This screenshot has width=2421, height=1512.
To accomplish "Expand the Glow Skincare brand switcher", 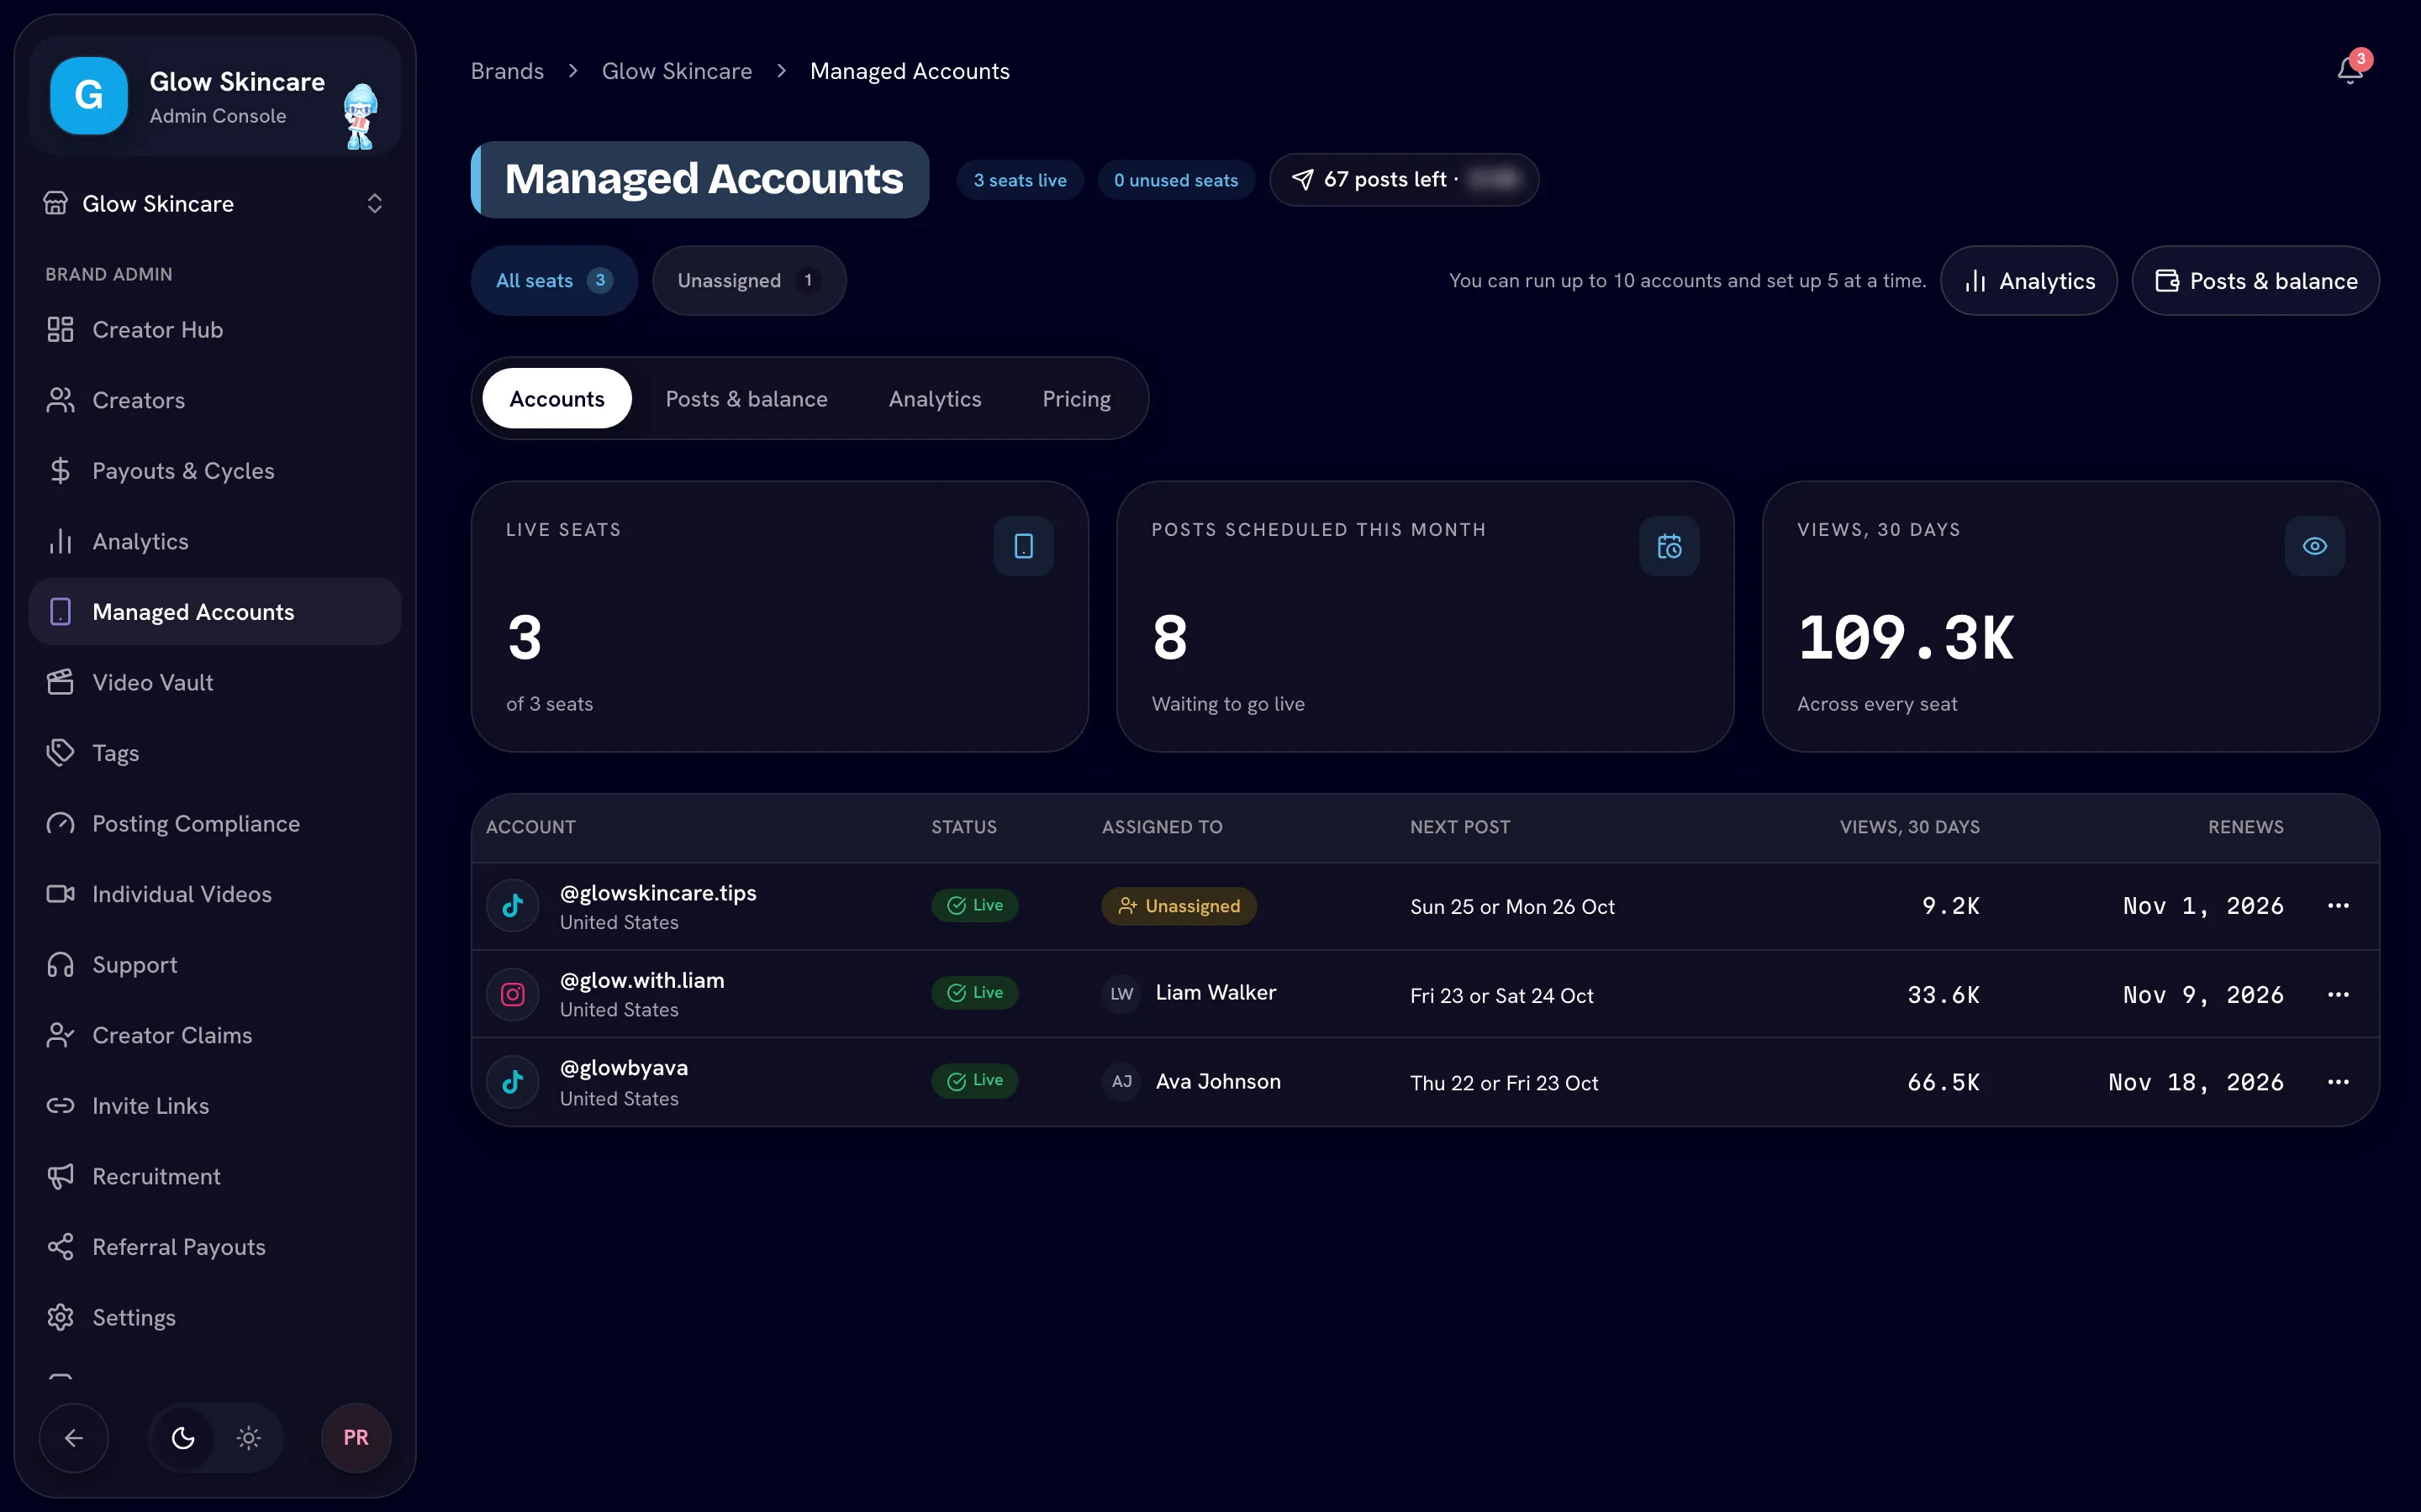I will (x=215, y=203).
